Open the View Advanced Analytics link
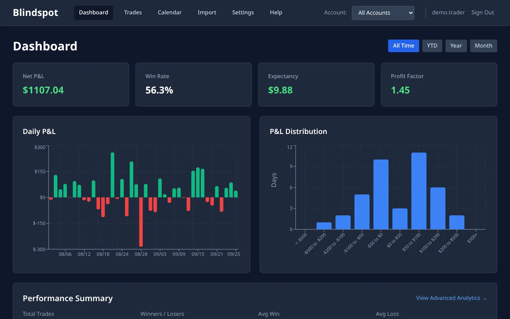This screenshot has height=319, width=510. pyautogui.click(x=451, y=298)
